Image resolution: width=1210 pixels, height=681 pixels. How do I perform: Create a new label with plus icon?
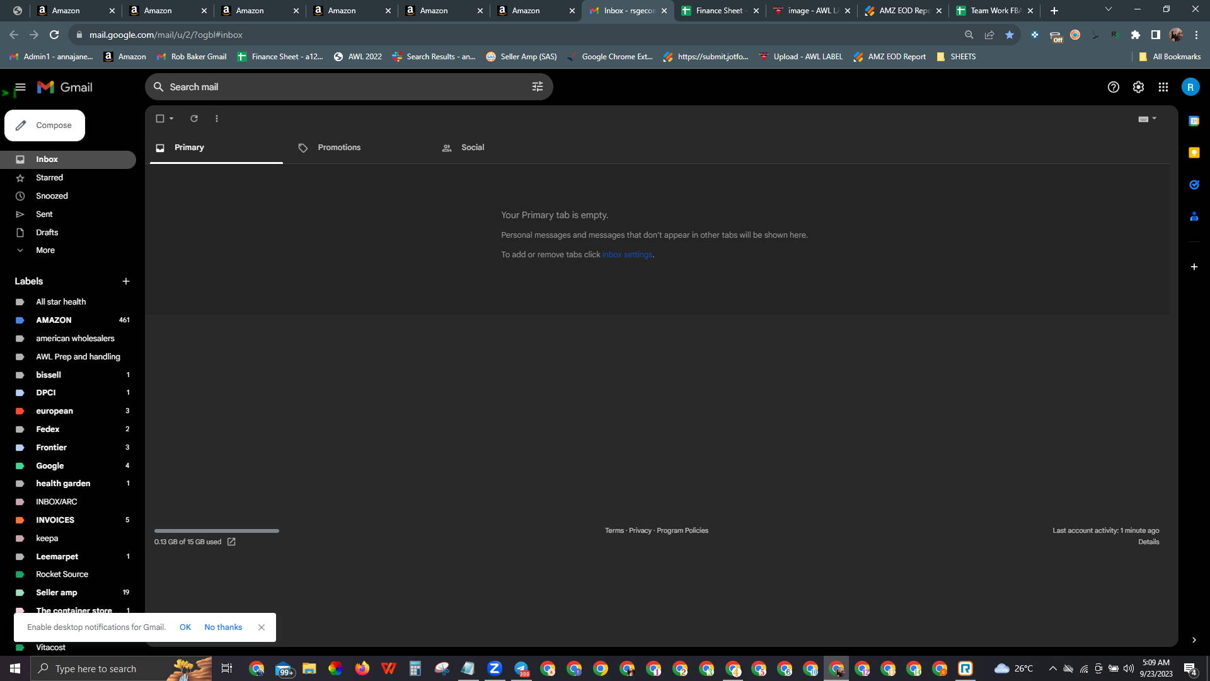click(126, 281)
